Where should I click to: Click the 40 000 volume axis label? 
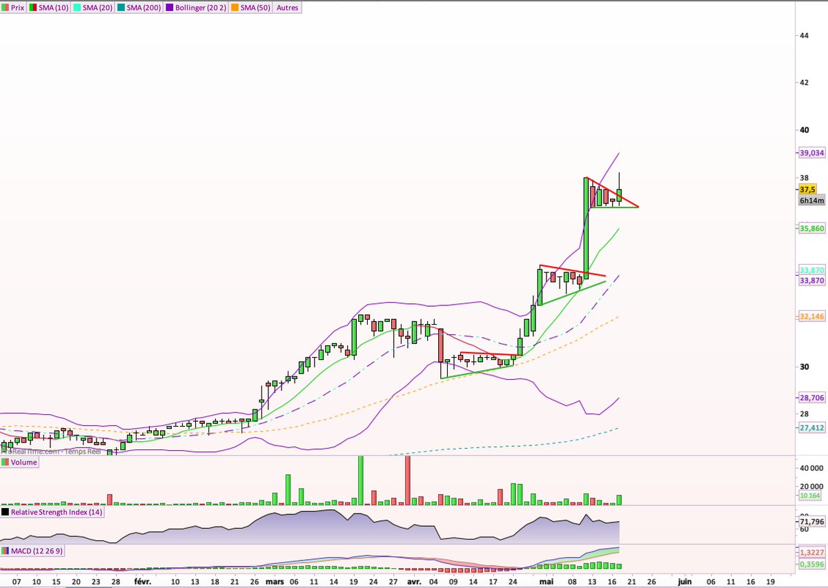pyautogui.click(x=811, y=468)
